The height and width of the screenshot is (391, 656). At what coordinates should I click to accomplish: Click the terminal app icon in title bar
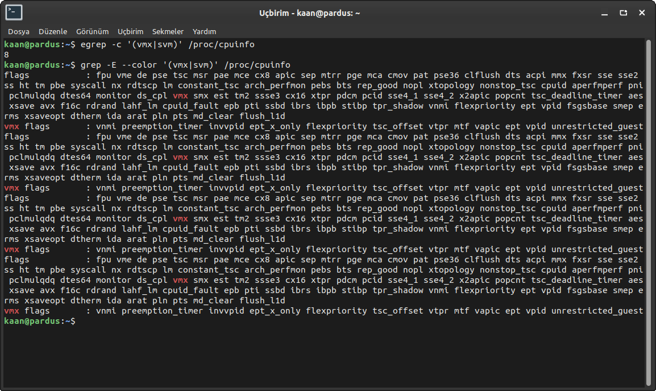(14, 13)
